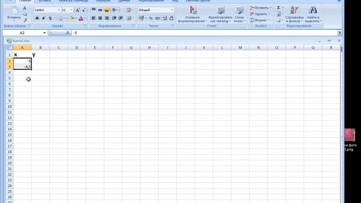The height and width of the screenshot is (203, 361).
Task: Select cell B1 containing y
Action: (x=41, y=55)
